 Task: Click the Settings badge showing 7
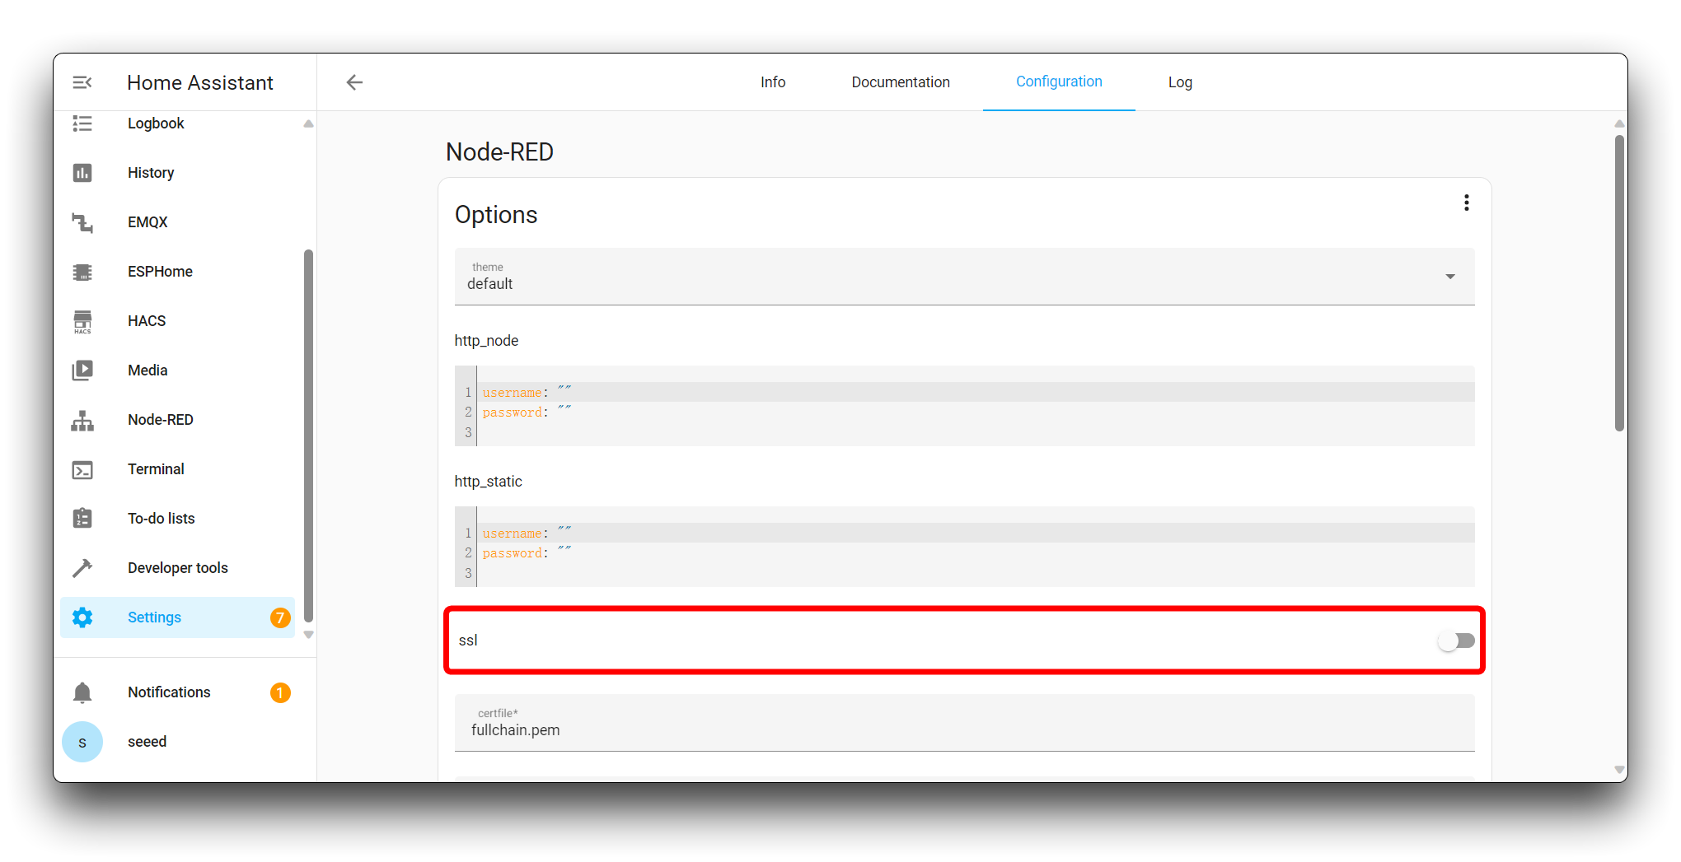coord(280,617)
